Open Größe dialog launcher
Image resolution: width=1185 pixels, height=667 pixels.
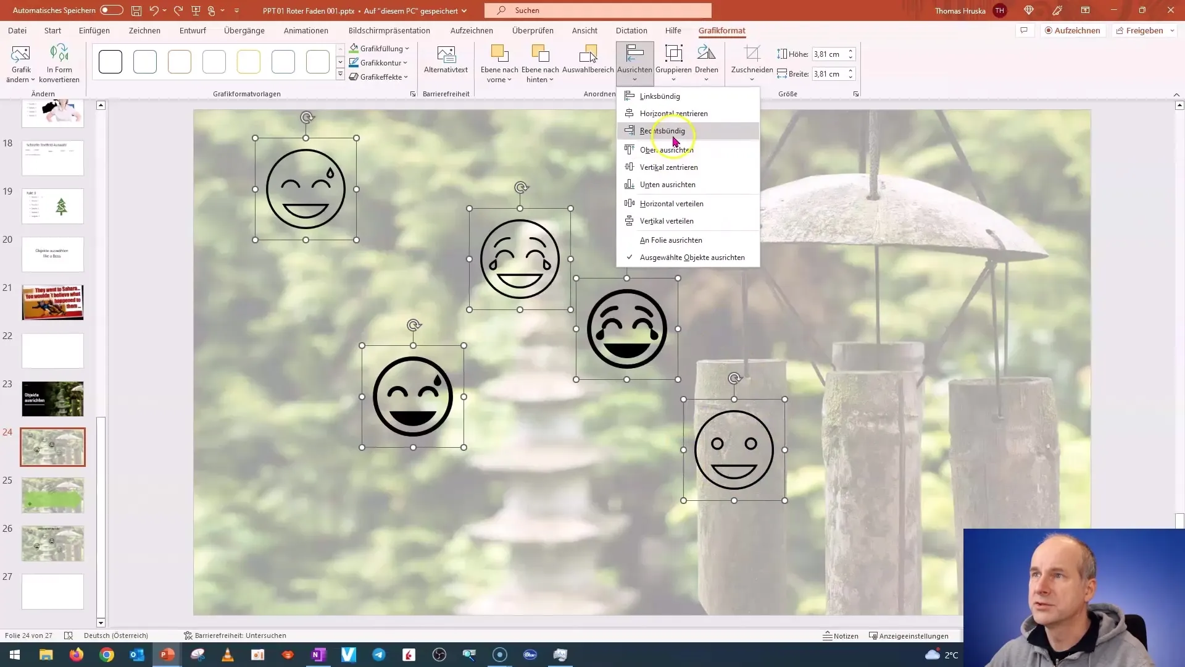[x=856, y=94]
